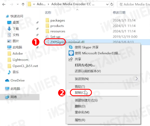150x126 pixels.
Task: Expand the Send to (发送到) submenu arrow
Action: 137,79
